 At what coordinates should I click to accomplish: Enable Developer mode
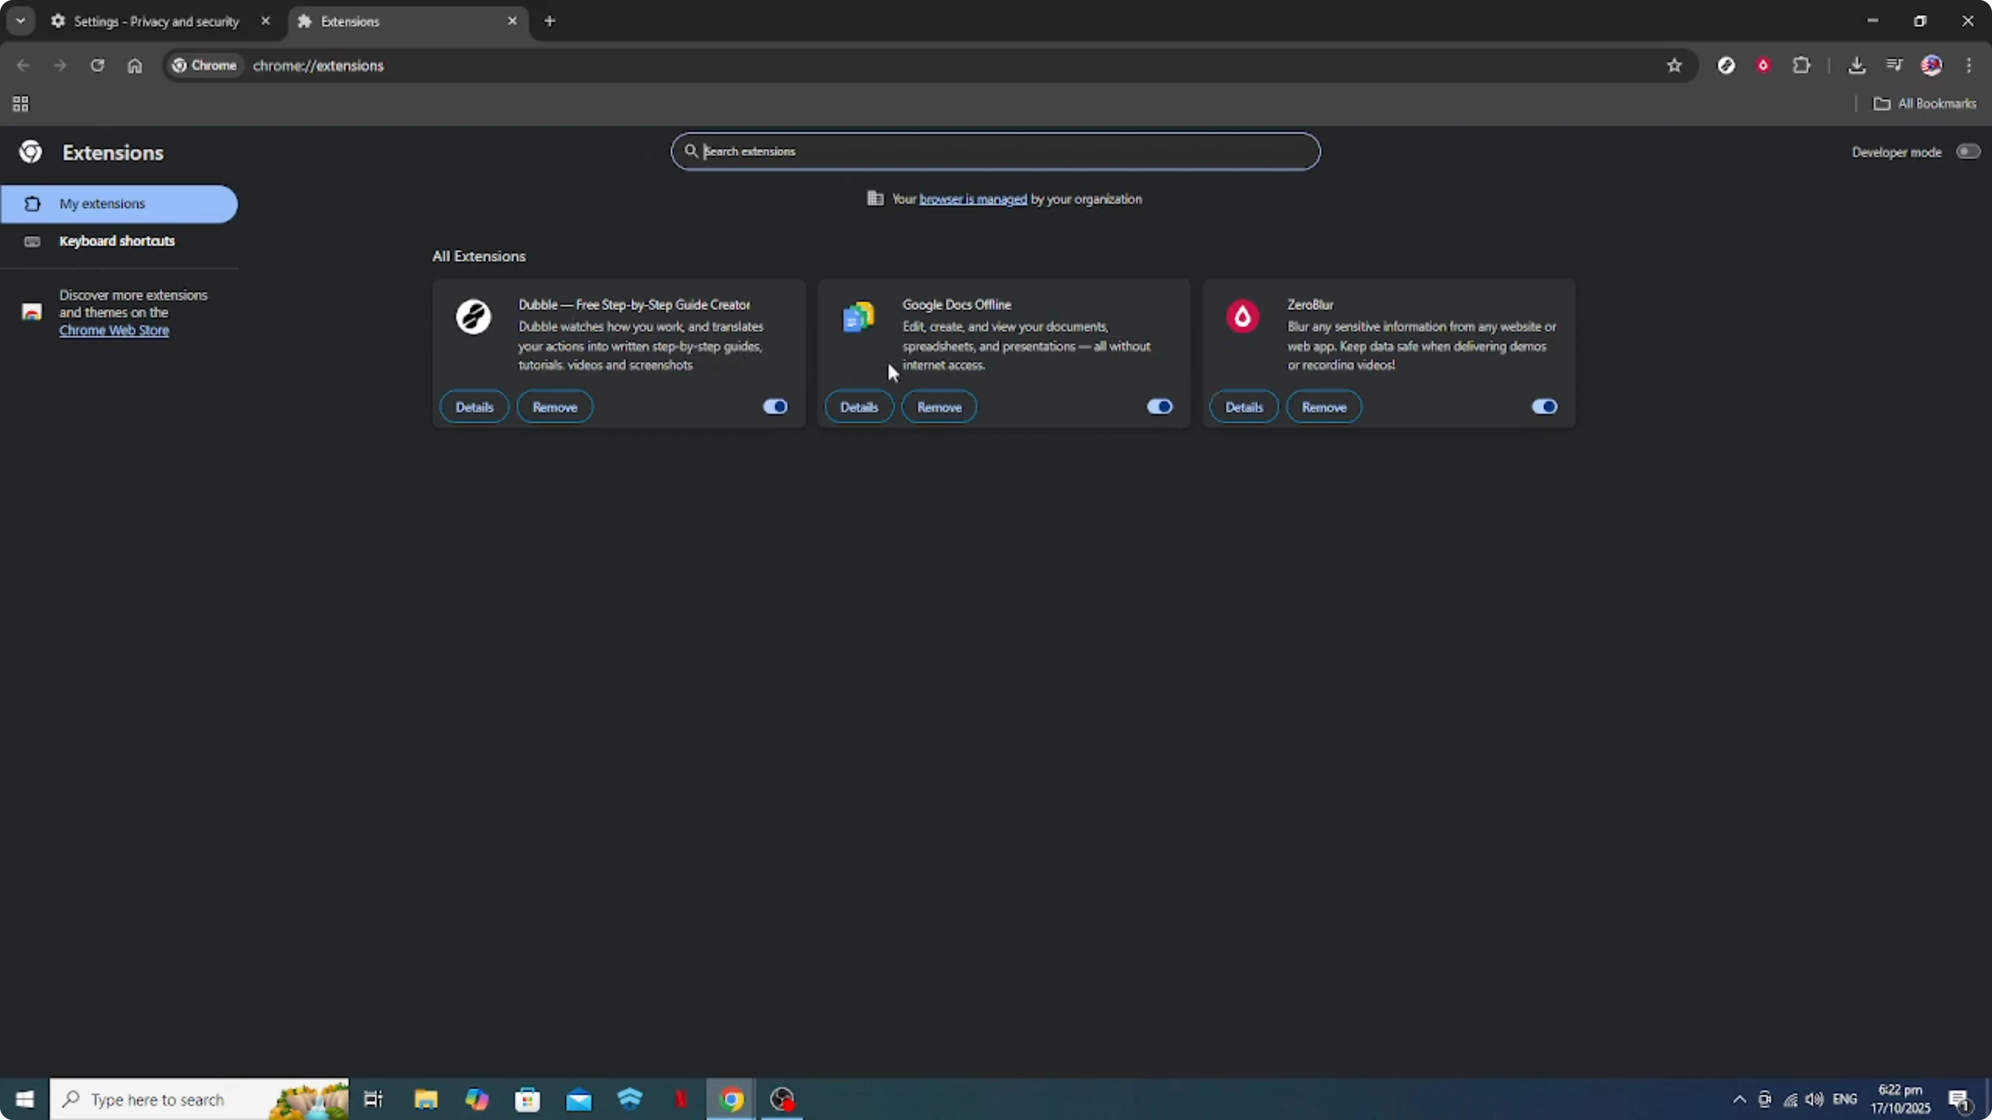pyautogui.click(x=1967, y=151)
